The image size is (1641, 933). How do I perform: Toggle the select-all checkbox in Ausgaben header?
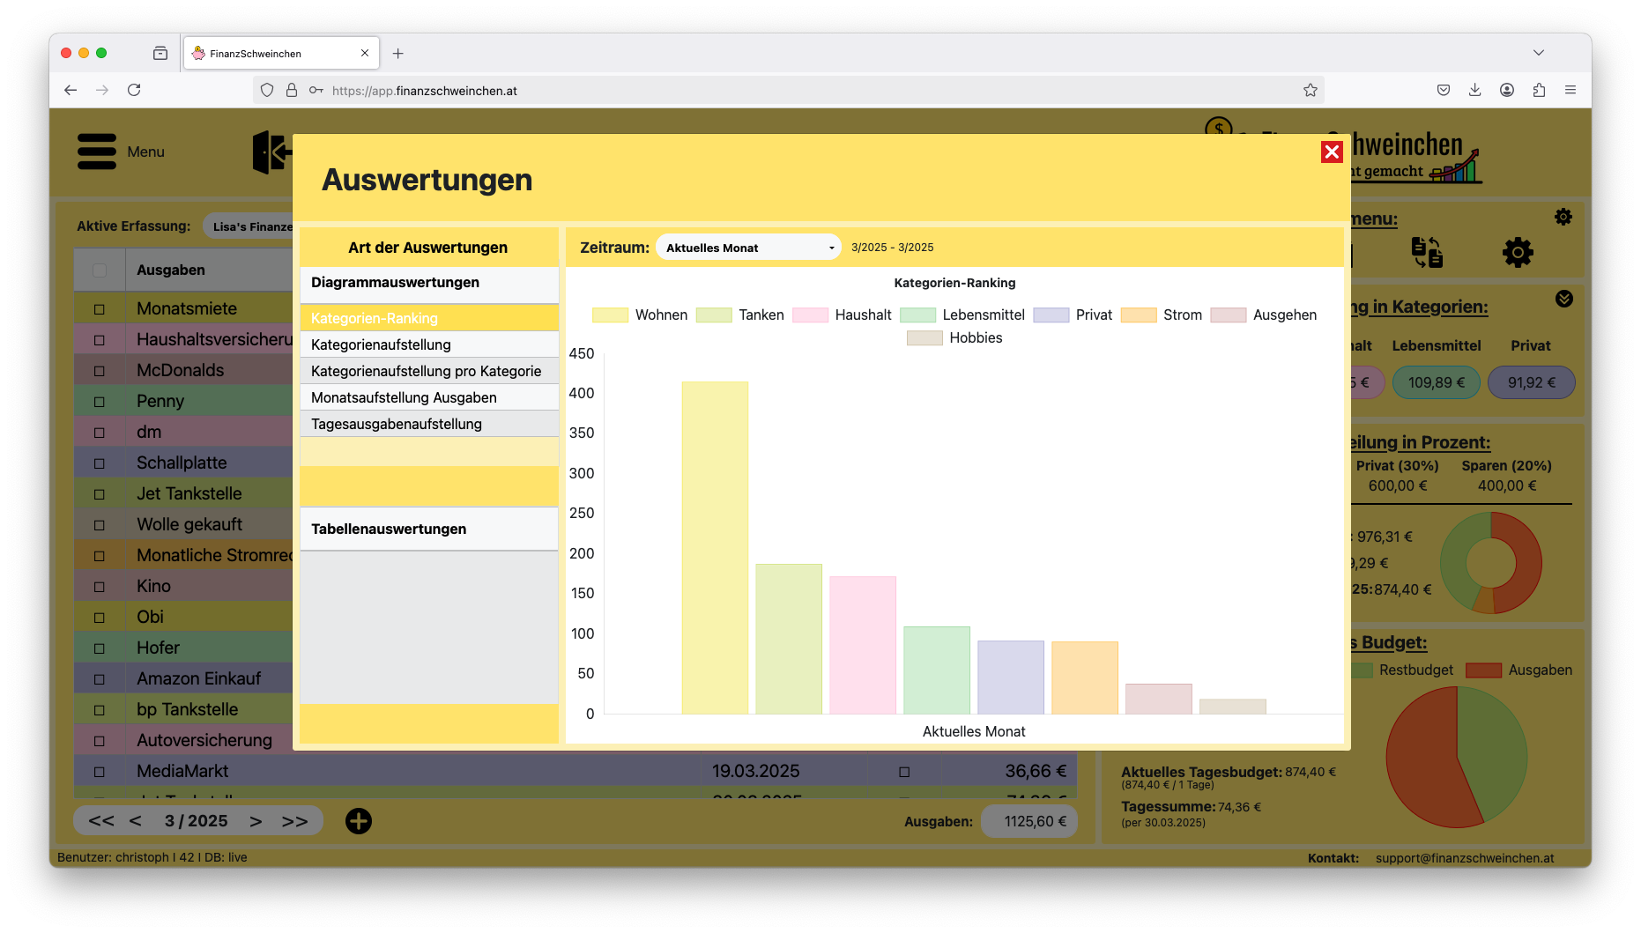click(x=100, y=270)
